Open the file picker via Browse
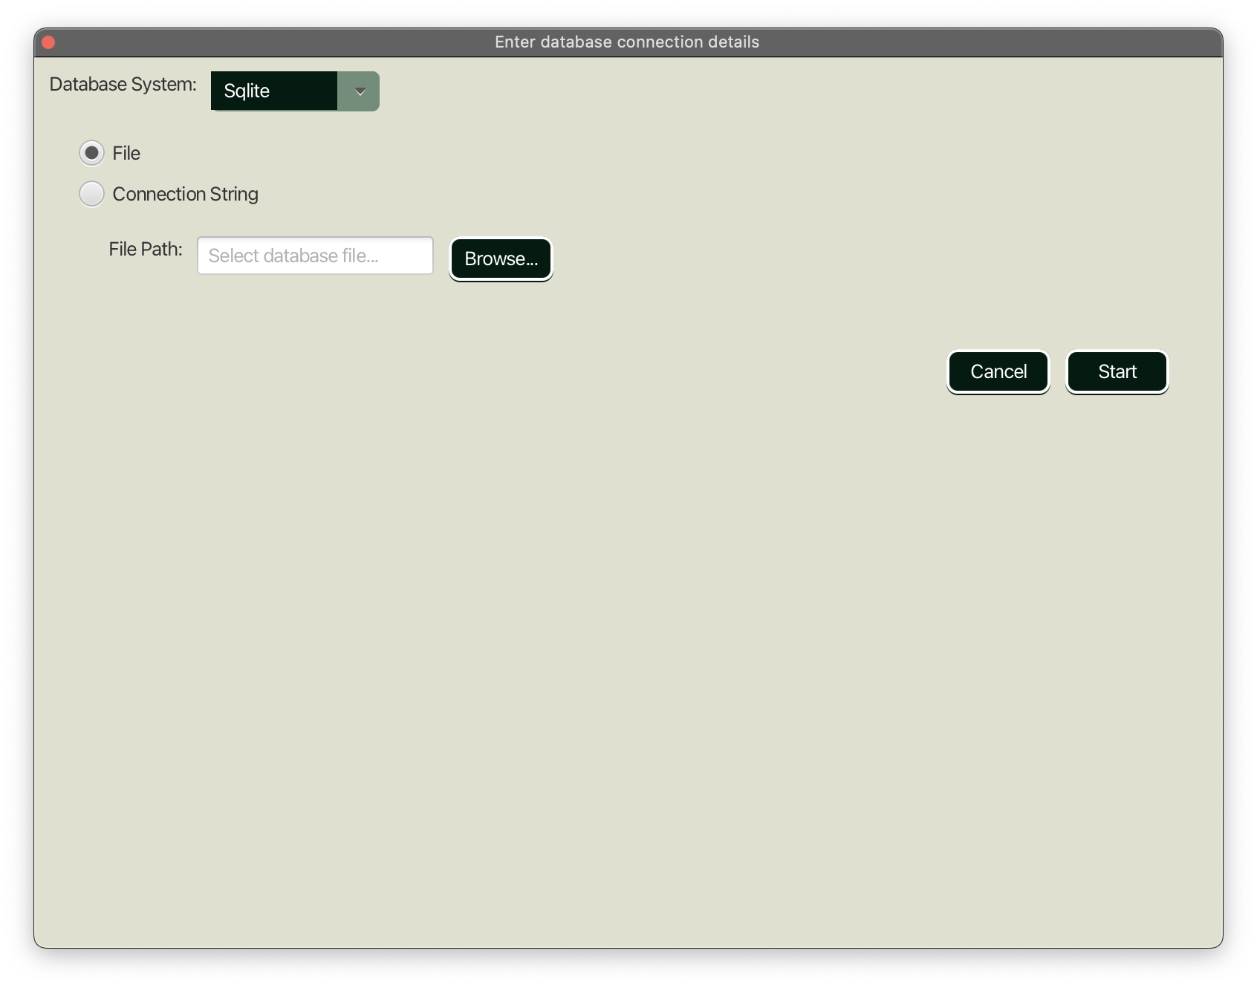The height and width of the screenshot is (988, 1257). tap(501, 259)
